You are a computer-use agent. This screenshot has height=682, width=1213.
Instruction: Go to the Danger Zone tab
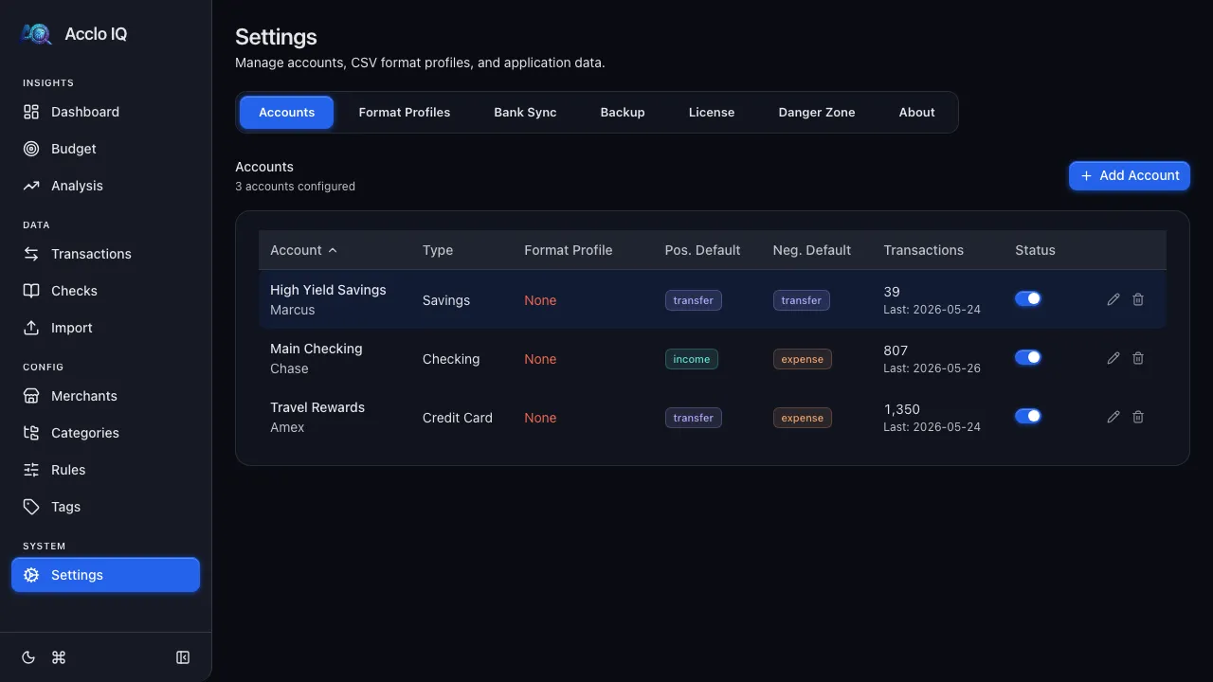click(817, 112)
